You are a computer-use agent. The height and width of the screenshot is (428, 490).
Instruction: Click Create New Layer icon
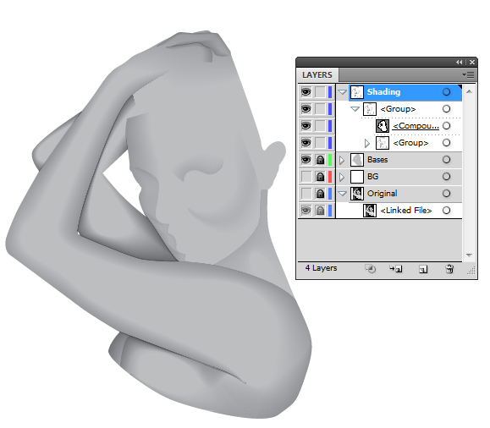pyautogui.click(x=423, y=269)
